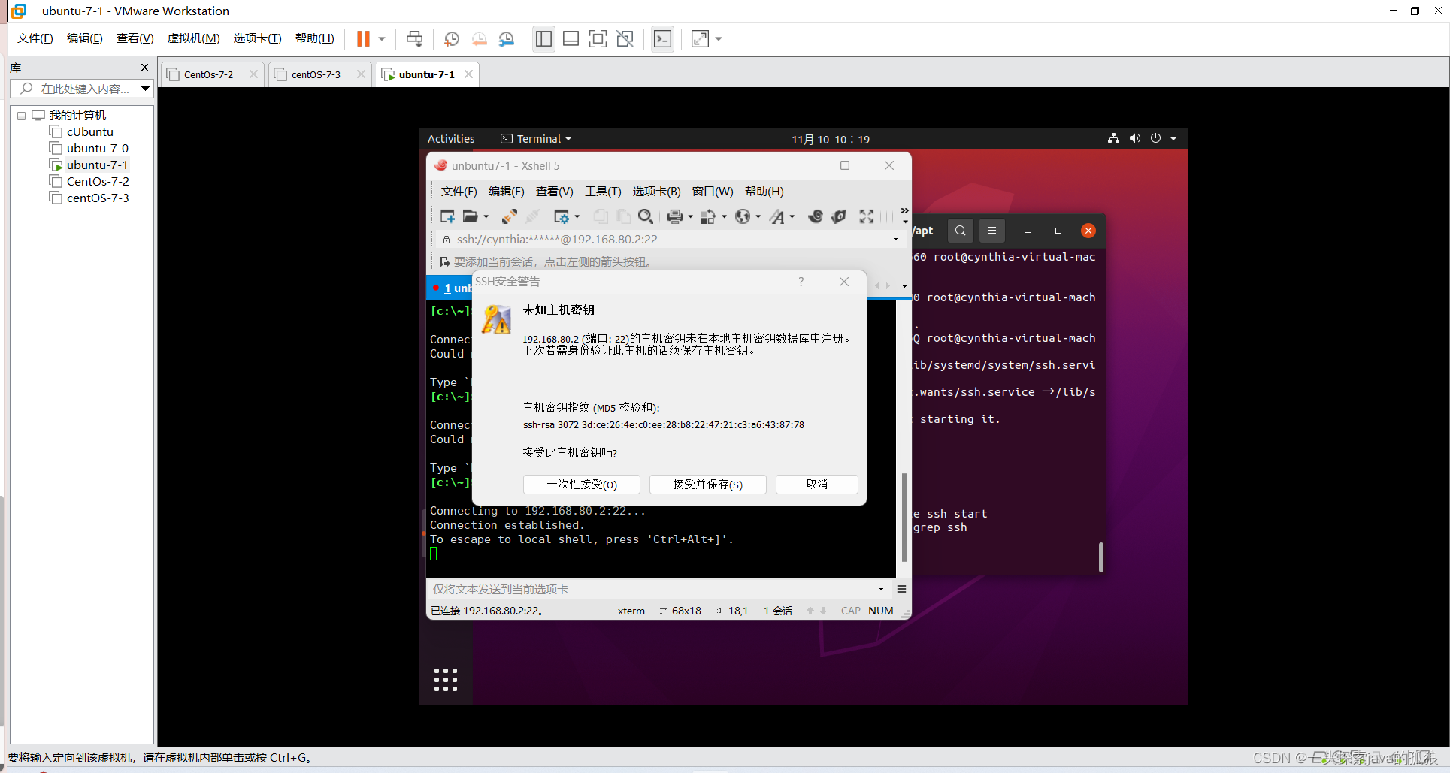This screenshot has height=773, width=1450.
Task: Open the library search filter dropdown
Action: (145, 89)
